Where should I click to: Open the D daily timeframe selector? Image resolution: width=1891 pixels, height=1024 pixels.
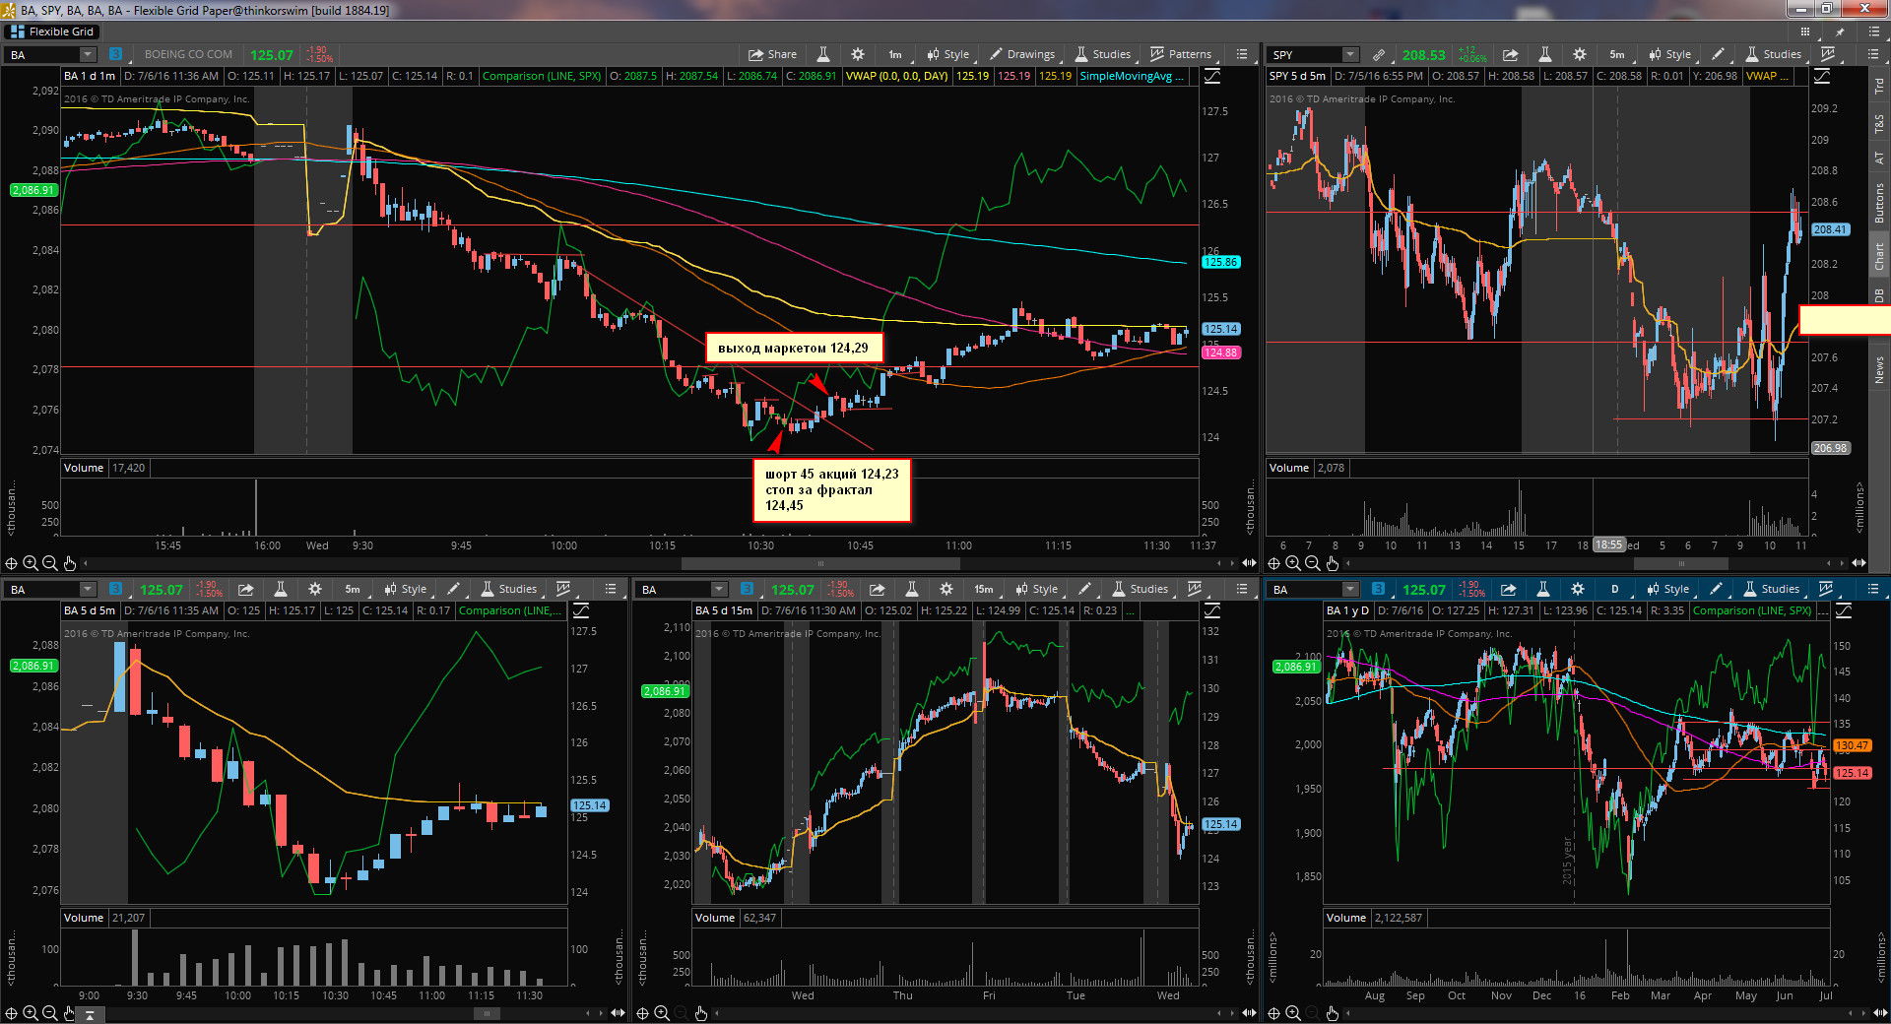click(x=1615, y=589)
